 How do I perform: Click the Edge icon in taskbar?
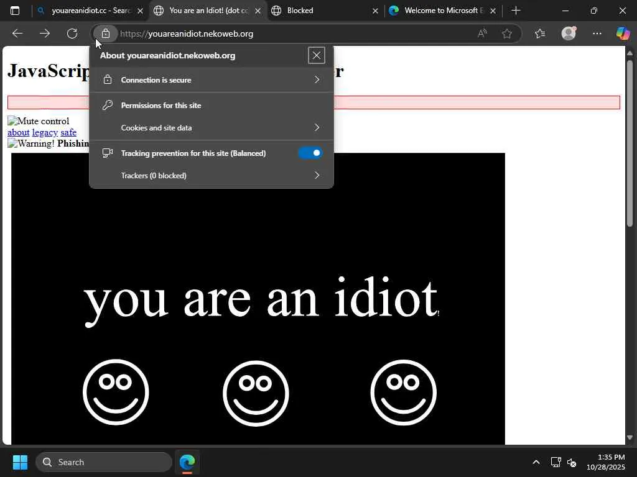[187, 462]
